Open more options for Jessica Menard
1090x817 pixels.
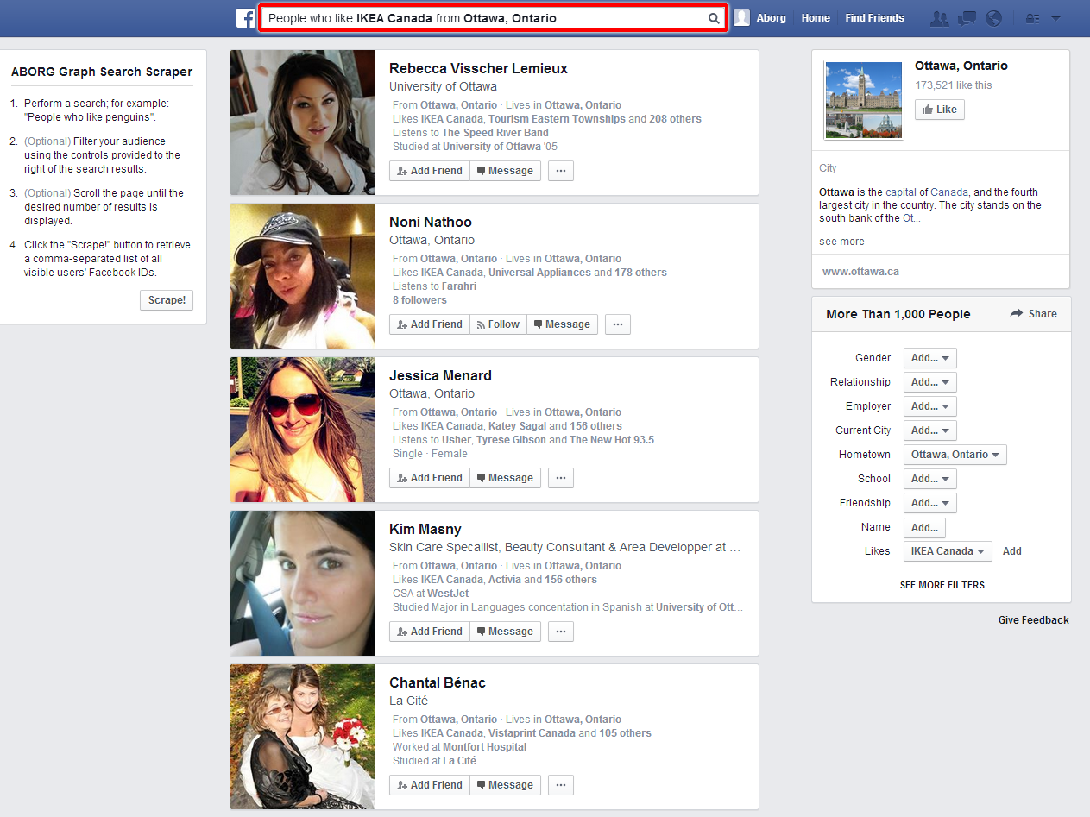pyautogui.click(x=561, y=478)
